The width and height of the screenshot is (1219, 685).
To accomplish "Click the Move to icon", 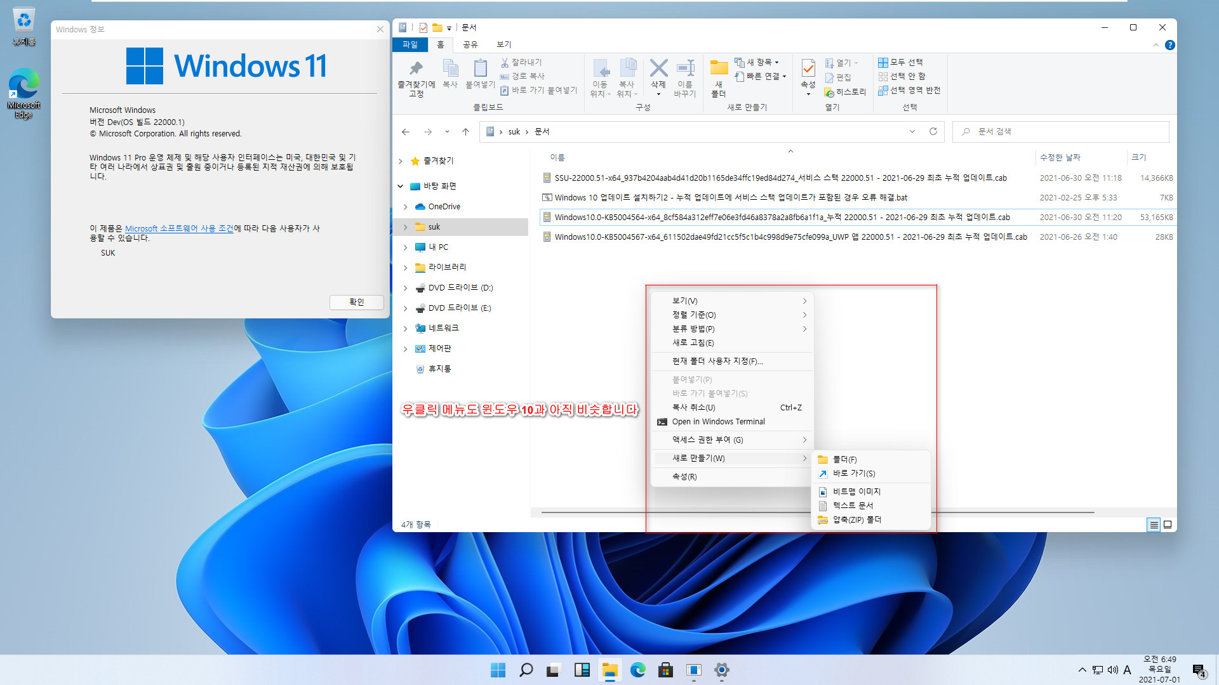I will (x=600, y=77).
